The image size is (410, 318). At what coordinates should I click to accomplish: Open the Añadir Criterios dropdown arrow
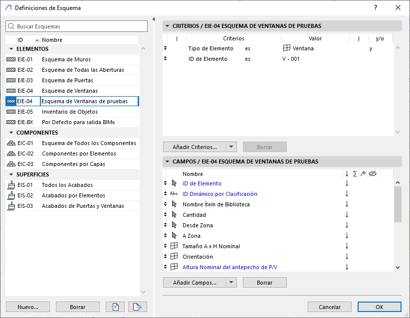click(230, 147)
